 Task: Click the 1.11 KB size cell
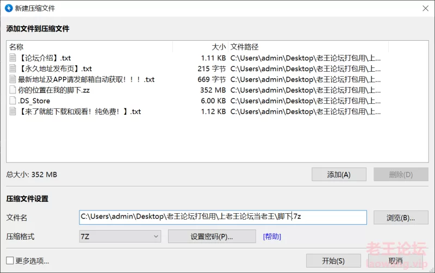(213, 58)
